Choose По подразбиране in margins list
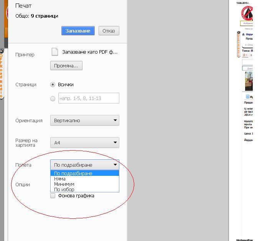Screen dimensions: 262x241 click(x=84, y=173)
